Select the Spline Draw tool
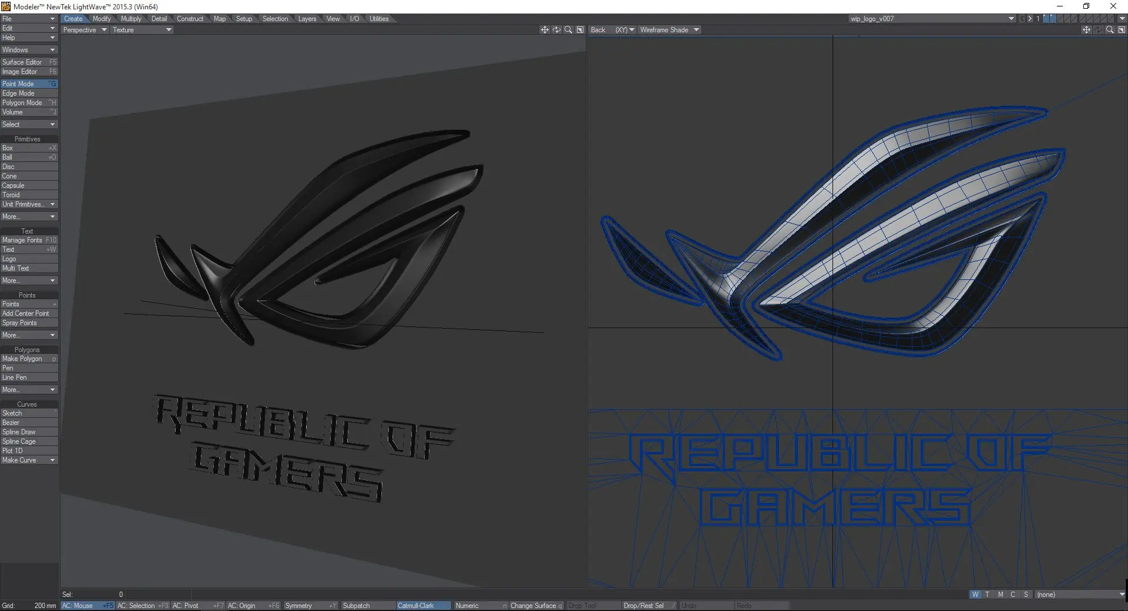Screen dimensions: 1128x611 (29, 432)
